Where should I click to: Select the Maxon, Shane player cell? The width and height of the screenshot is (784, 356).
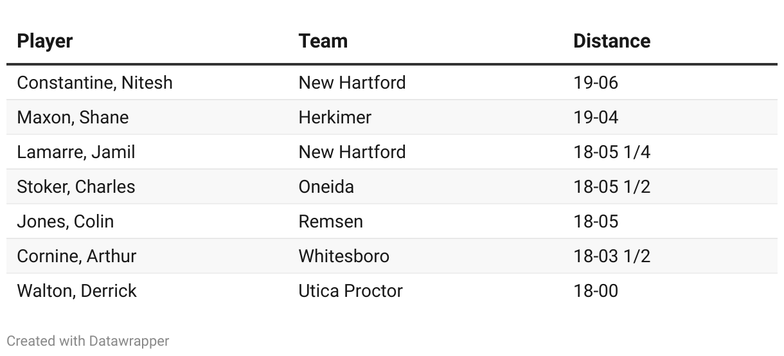pos(73,118)
